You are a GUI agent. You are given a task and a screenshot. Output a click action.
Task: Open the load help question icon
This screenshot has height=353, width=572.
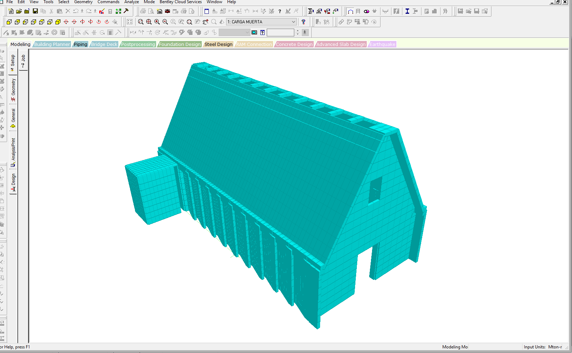pos(303,22)
